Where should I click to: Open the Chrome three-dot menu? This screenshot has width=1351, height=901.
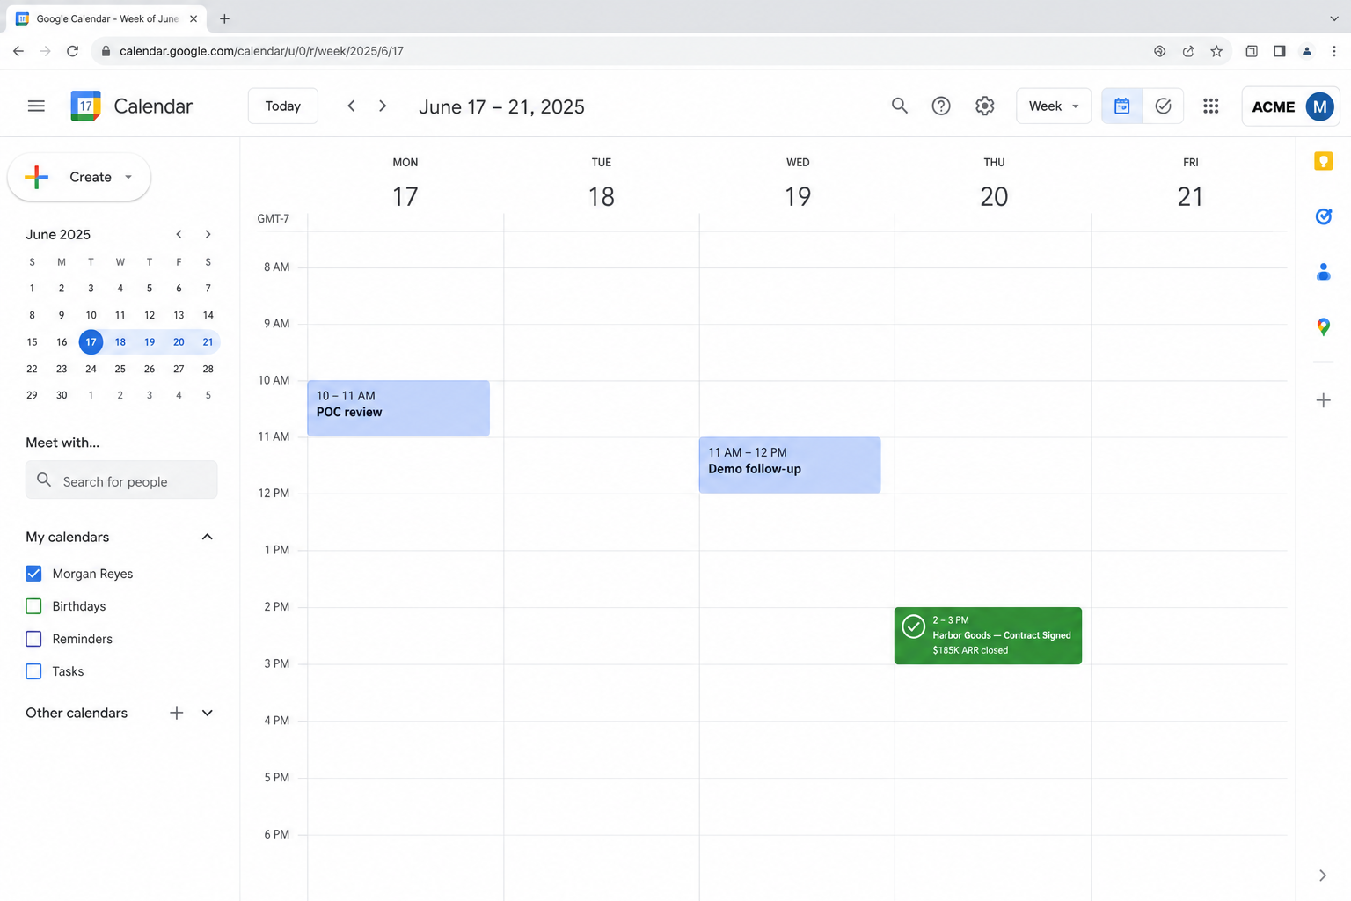click(x=1334, y=51)
